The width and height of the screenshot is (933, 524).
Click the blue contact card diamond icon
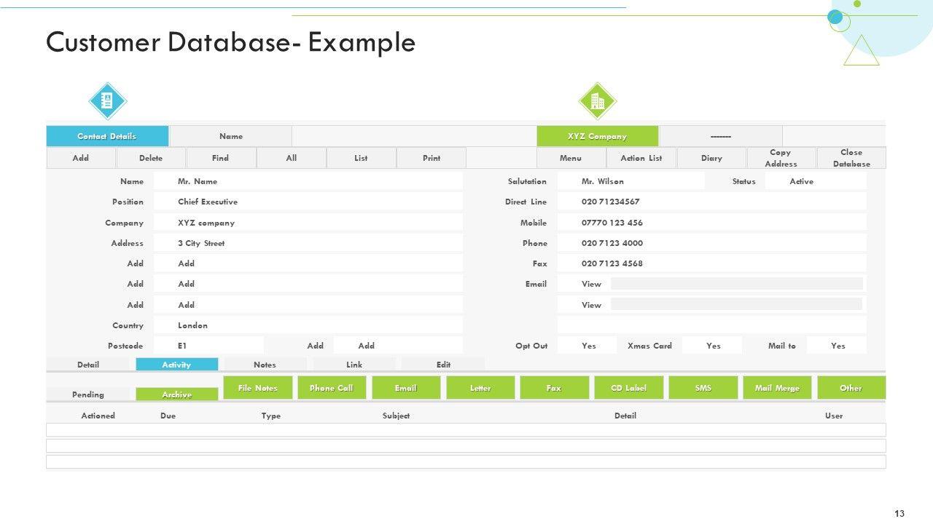coord(108,101)
